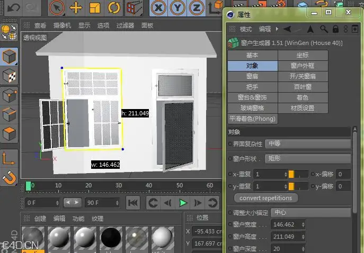Viewport: 364px width, 253px height.
Task: Select the Move tool
Action: pyautogui.click(x=76, y=7)
